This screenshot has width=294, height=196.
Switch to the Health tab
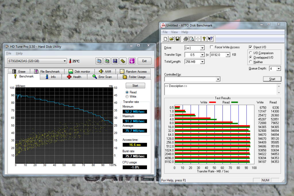74,77
